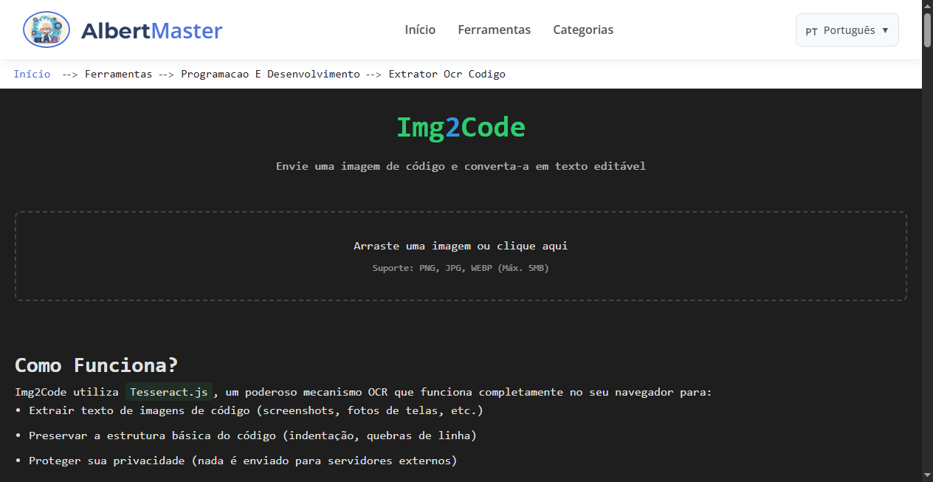Image resolution: width=933 pixels, height=482 pixels.
Task: Click Ferramentas in the breadcrumb
Action: [118, 74]
